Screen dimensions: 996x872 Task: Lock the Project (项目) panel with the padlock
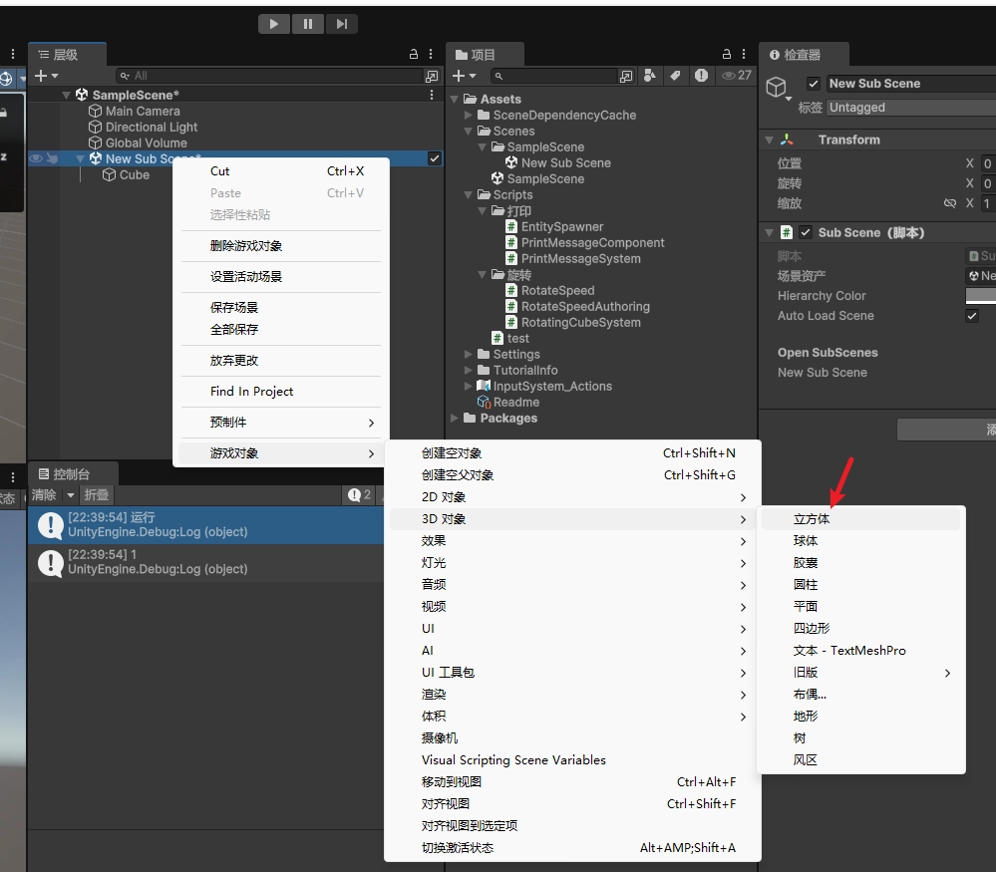(727, 55)
